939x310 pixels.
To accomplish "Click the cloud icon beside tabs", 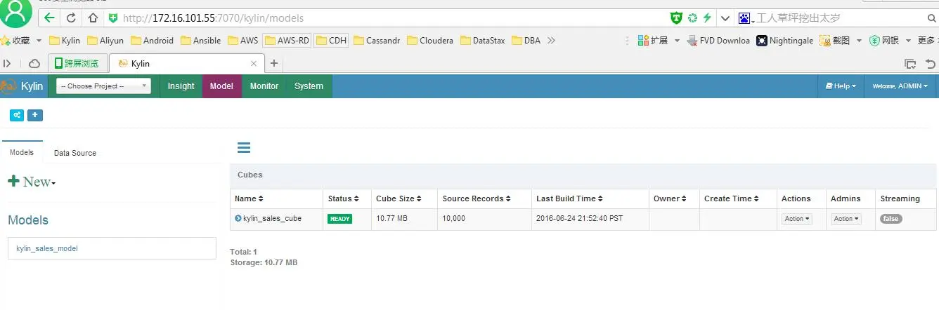I will pos(34,63).
